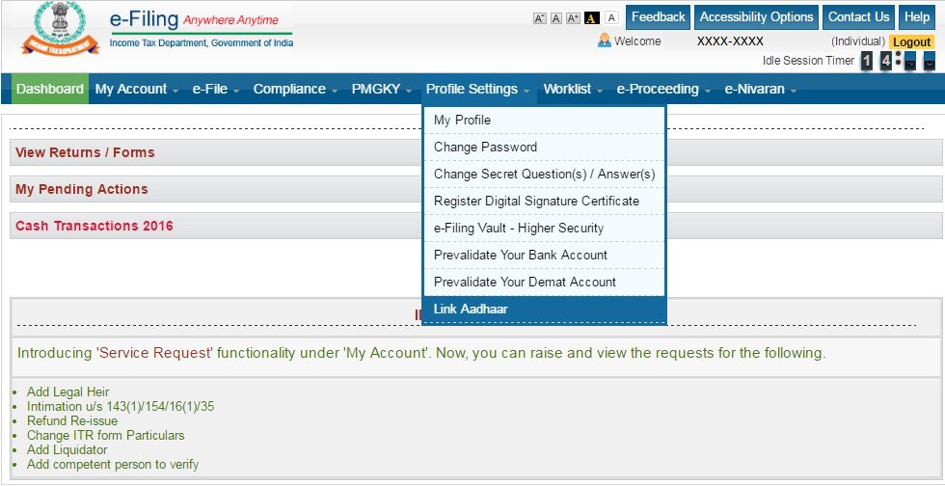The width and height of the screenshot is (945, 486).
Task: Switch to standard white theme icon
Action: (610, 19)
